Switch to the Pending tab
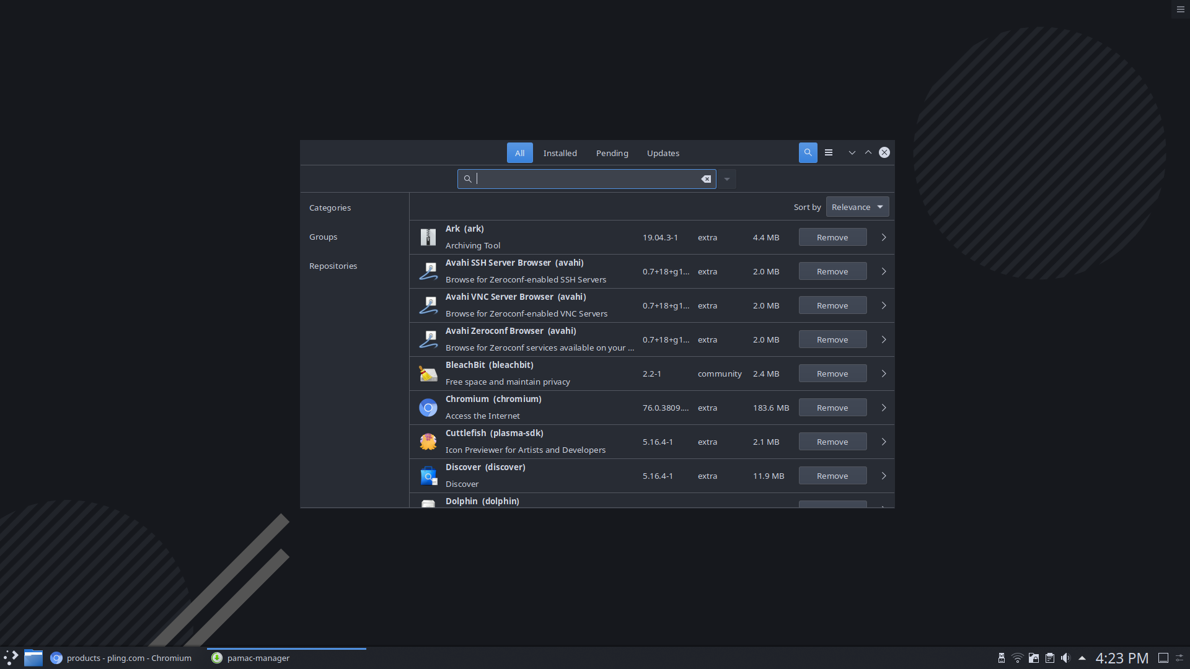 tap(612, 153)
